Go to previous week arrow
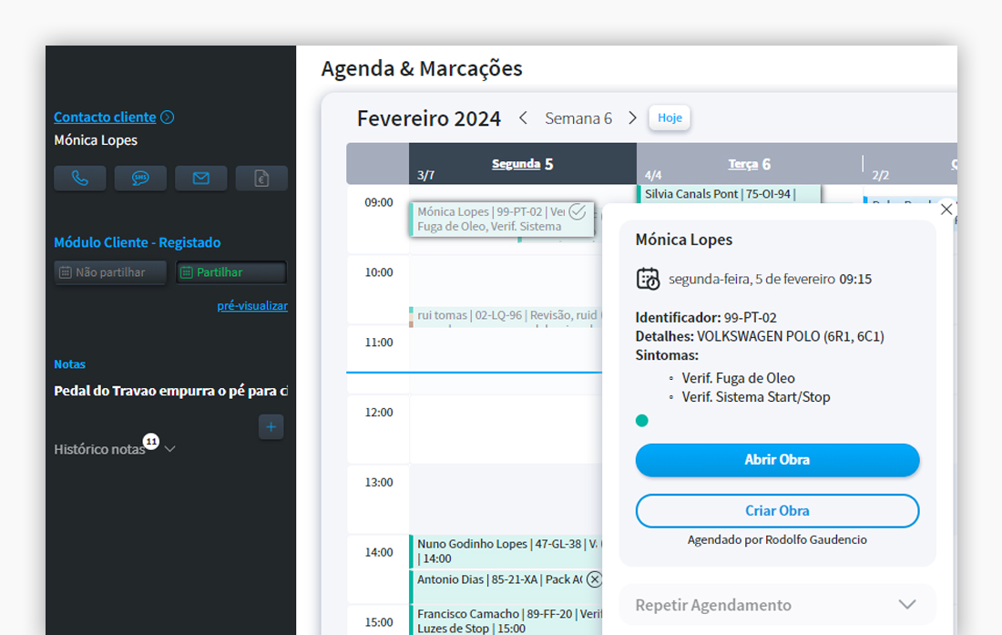Image resolution: width=1002 pixels, height=635 pixels. (524, 118)
